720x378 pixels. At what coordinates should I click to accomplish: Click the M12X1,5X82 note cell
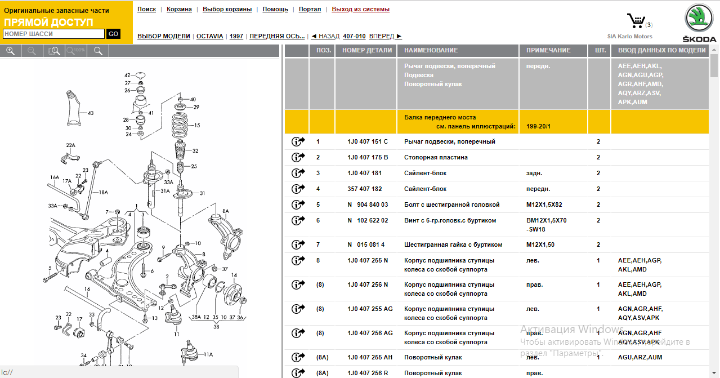544,204
